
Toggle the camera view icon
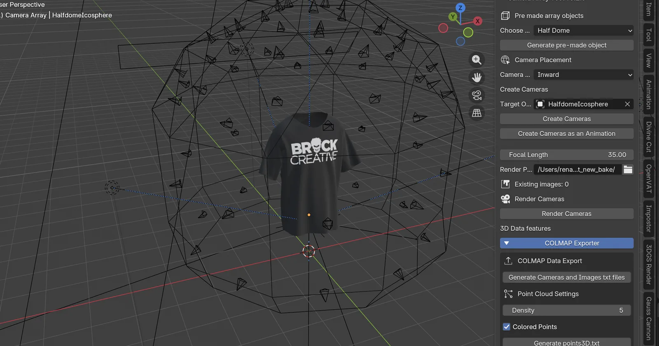[x=477, y=95]
